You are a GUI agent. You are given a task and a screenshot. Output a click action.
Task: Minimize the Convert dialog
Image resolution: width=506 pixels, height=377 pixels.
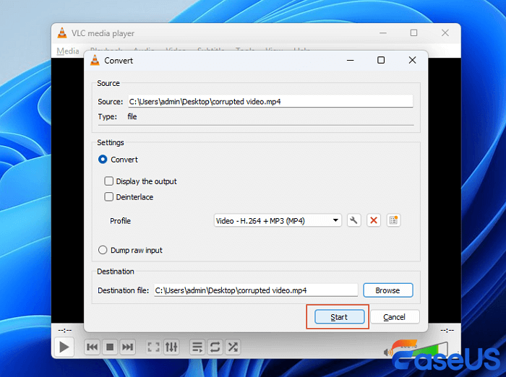click(351, 61)
